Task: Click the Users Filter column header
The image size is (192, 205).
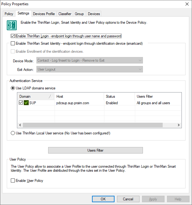Action: pos(158,96)
